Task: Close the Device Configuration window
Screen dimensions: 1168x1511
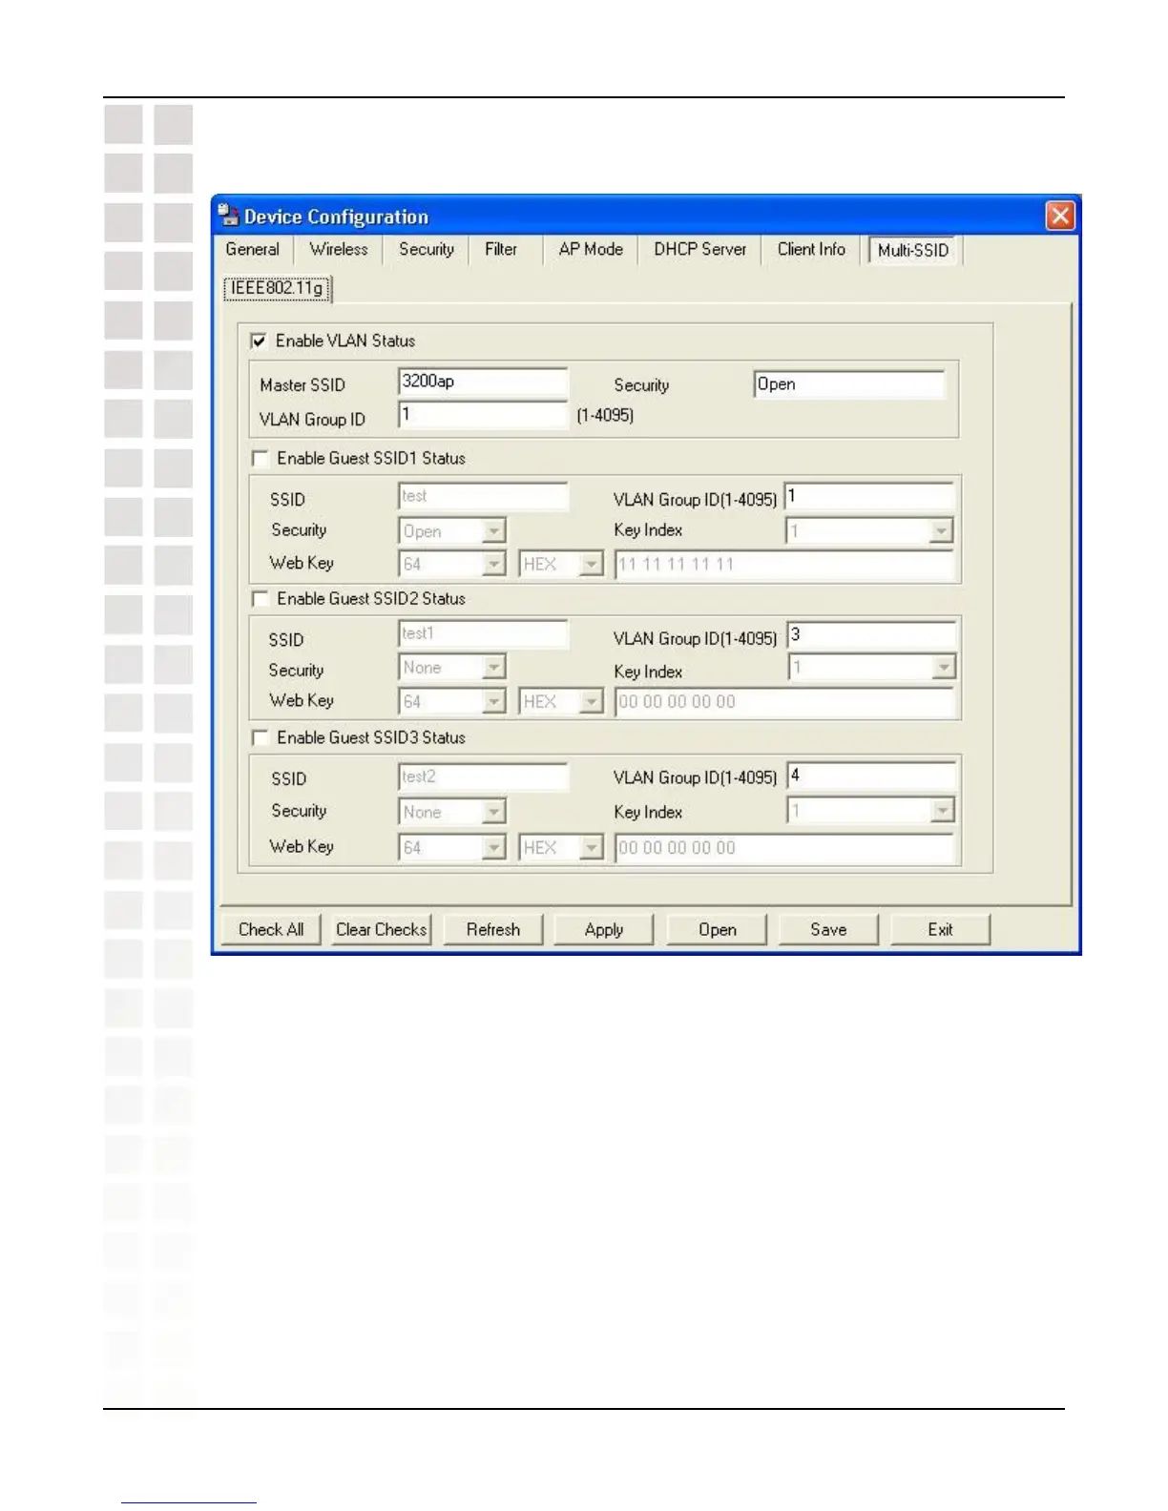Action: click(x=1060, y=216)
